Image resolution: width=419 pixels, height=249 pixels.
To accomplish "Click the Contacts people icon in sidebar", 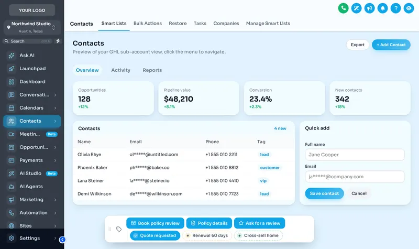I will (12, 121).
